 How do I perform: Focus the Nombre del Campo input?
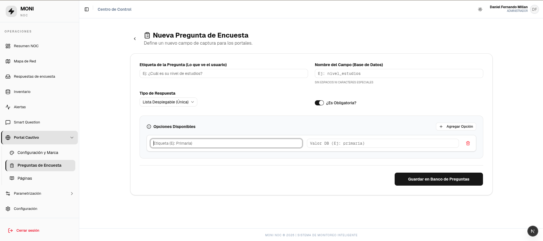tap(399, 73)
